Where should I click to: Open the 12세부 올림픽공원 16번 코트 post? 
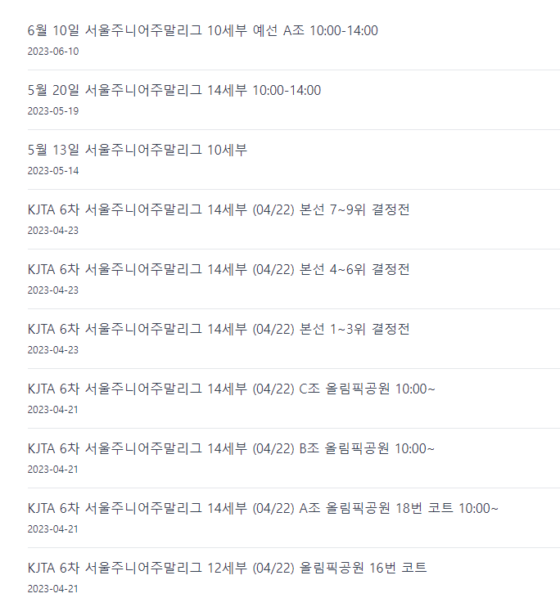point(227,568)
